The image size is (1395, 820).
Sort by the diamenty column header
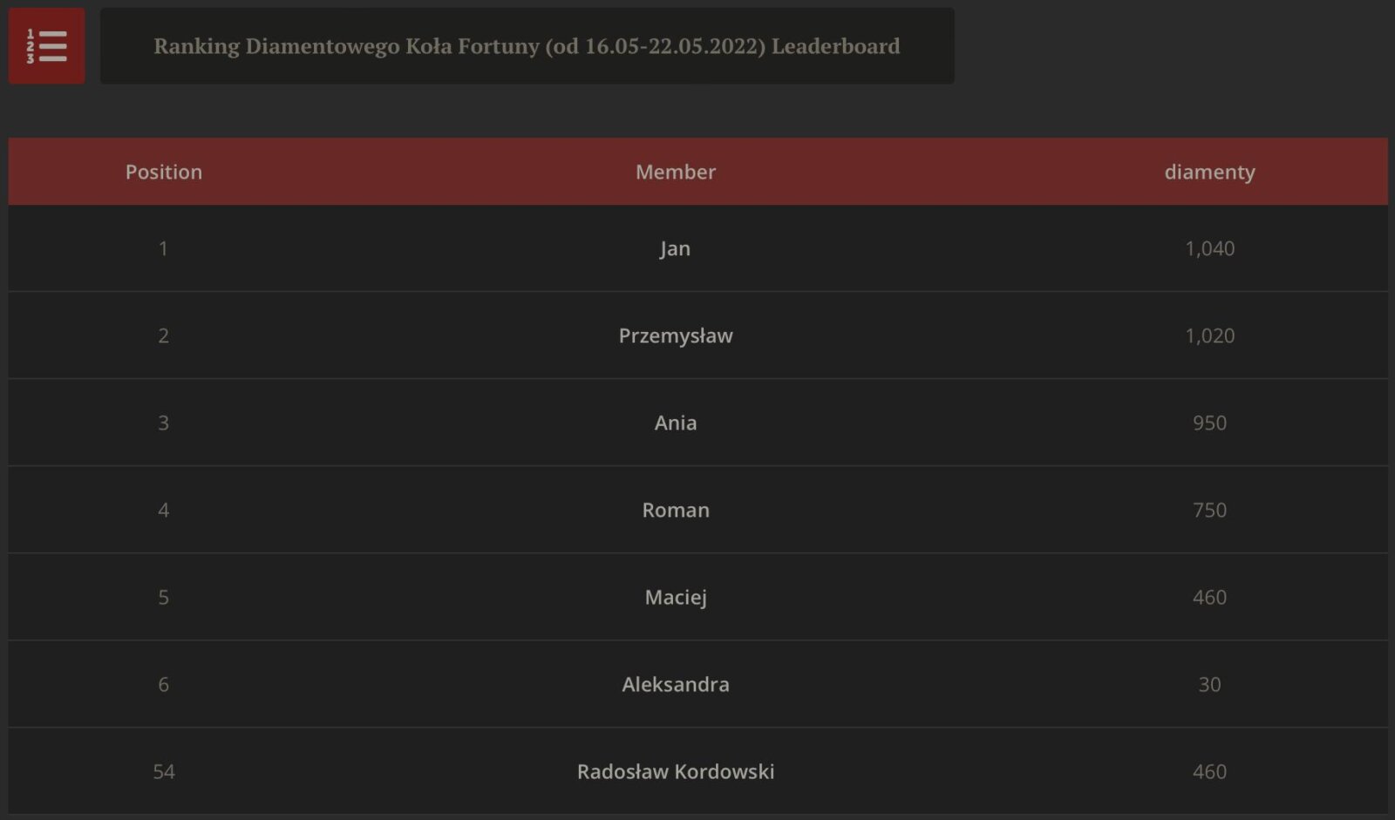coord(1209,172)
